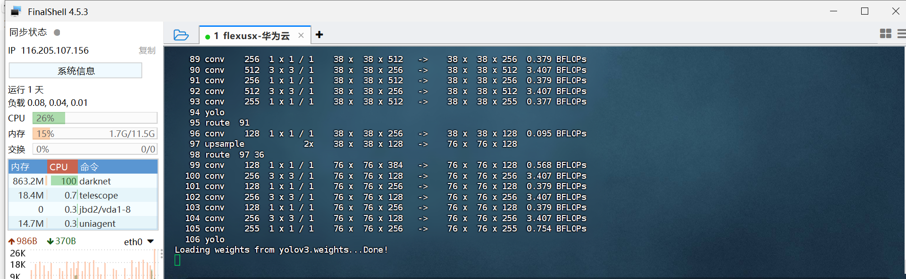Click the 'Loading weights from yolov3.weights' line
Viewport: 906px width, 279px height.
click(282, 250)
